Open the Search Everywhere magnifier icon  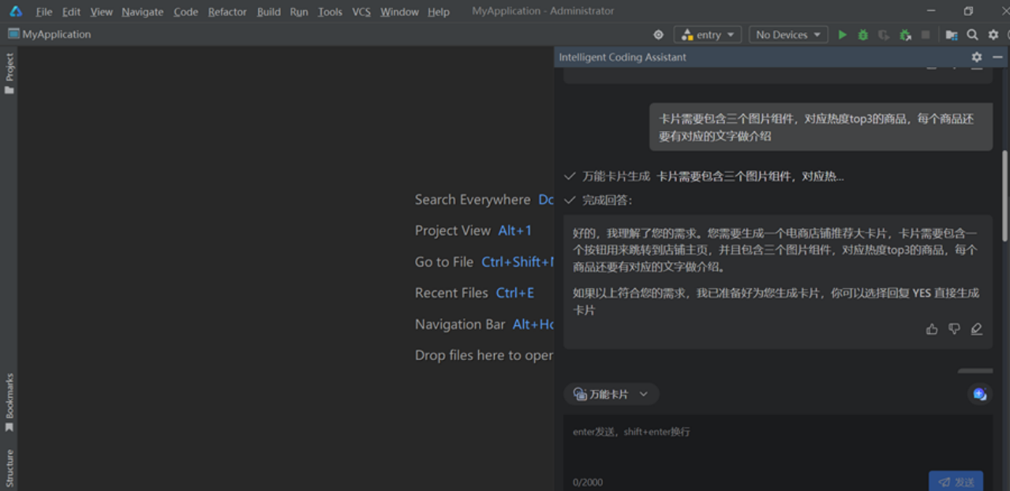click(972, 35)
